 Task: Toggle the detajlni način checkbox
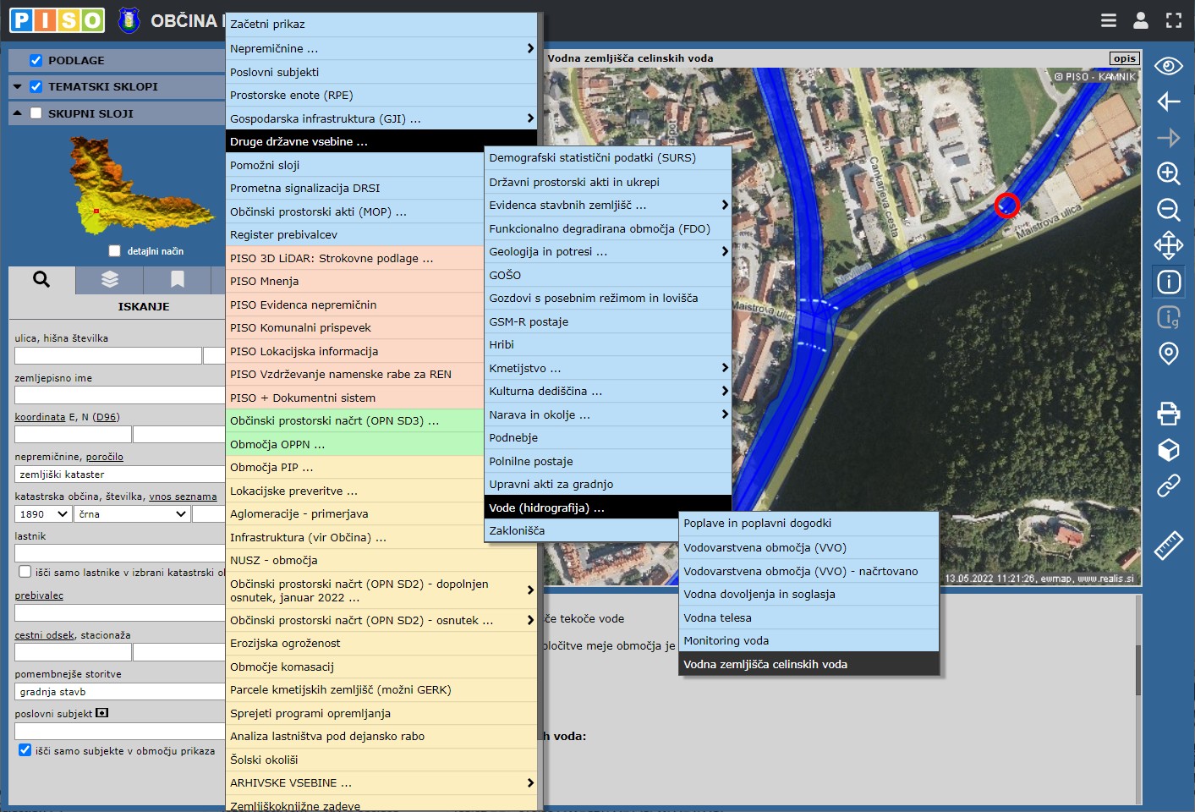(114, 250)
